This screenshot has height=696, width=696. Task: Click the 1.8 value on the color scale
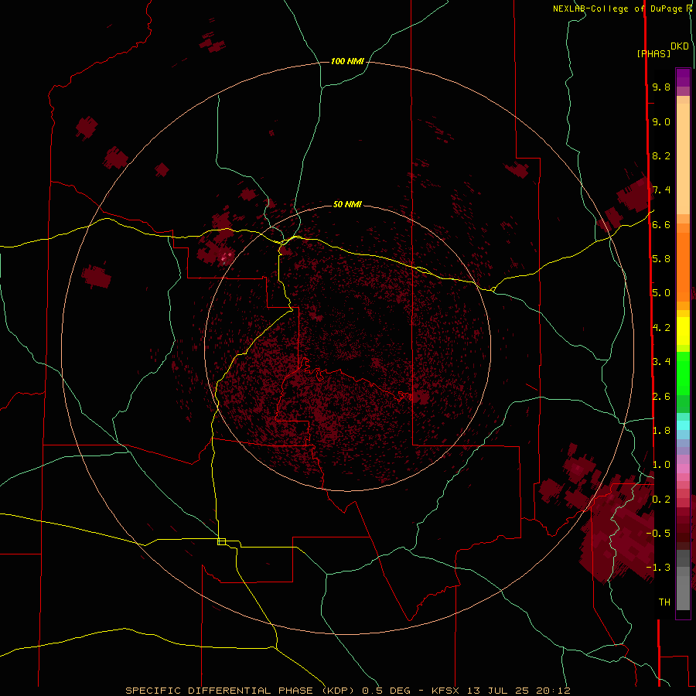(661, 430)
